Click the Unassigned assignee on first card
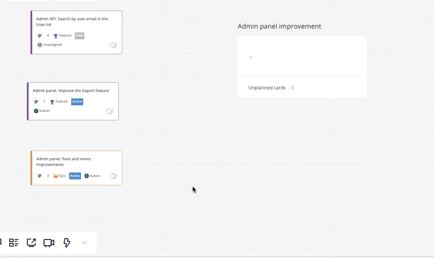This screenshot has height=258, width=434. (49, 45)
